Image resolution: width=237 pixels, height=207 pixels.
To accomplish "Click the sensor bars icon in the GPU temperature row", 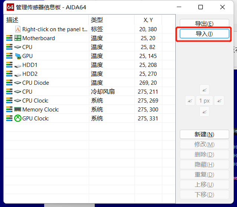I will click(9, 56).
